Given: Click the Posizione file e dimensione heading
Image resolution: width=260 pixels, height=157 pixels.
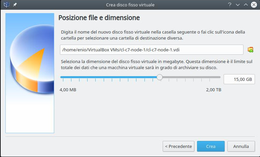Looking at the screenshot, I should (x=99, y=18).
